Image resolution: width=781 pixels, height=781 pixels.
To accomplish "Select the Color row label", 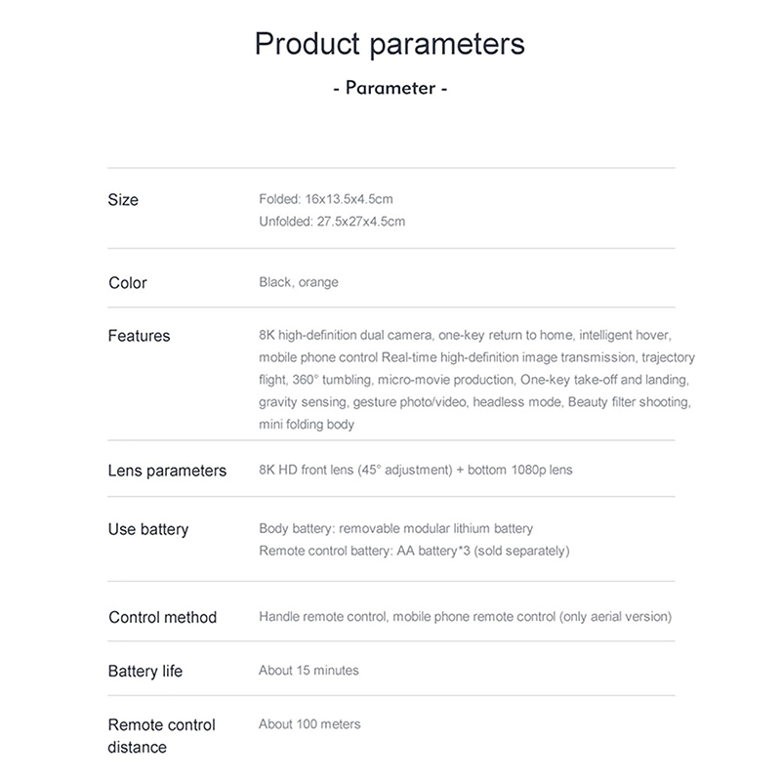I will coord(128,283).
